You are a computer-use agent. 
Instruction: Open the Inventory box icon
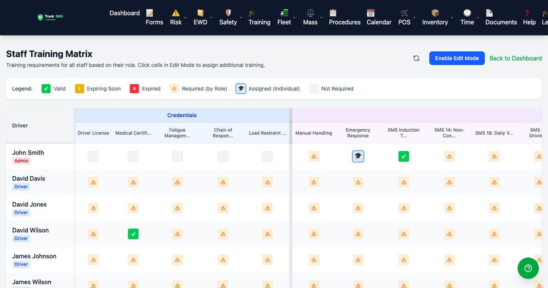tap(435, 13)
